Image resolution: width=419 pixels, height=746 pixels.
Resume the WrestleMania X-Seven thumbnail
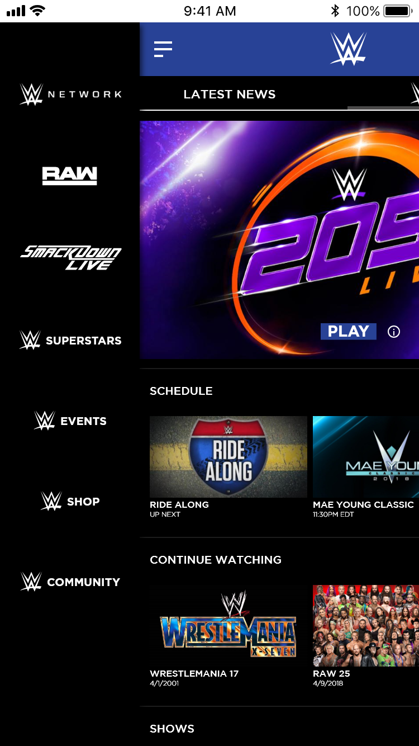pyautogui.click(x=228, y=626)
